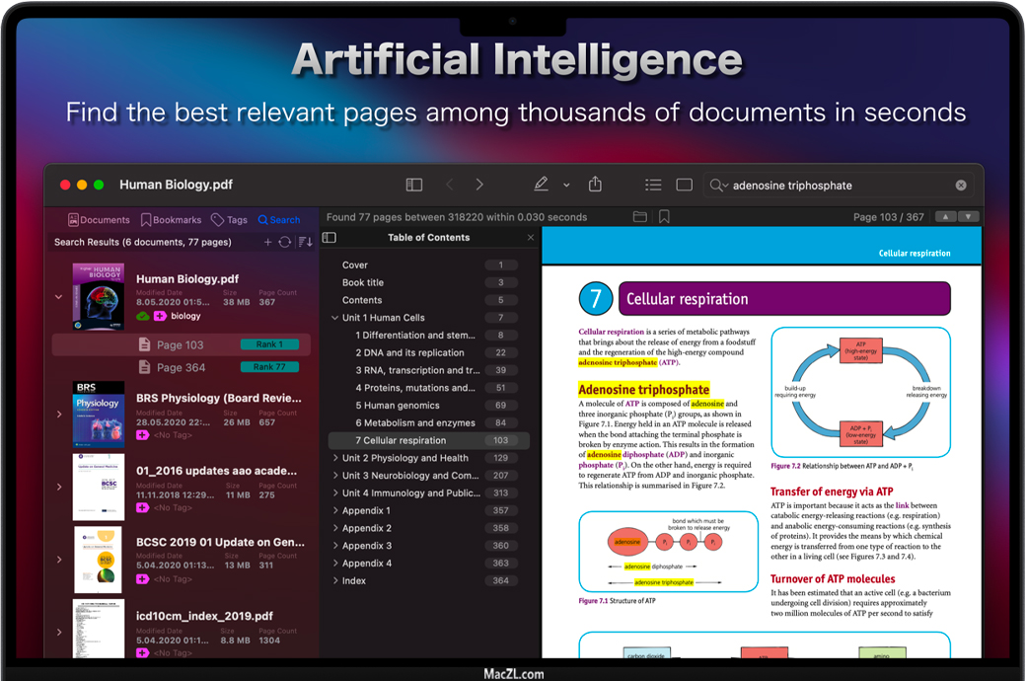Switch to the Bookmarks tab
The height and width of the screenshot is (681, 1026).
171,220
